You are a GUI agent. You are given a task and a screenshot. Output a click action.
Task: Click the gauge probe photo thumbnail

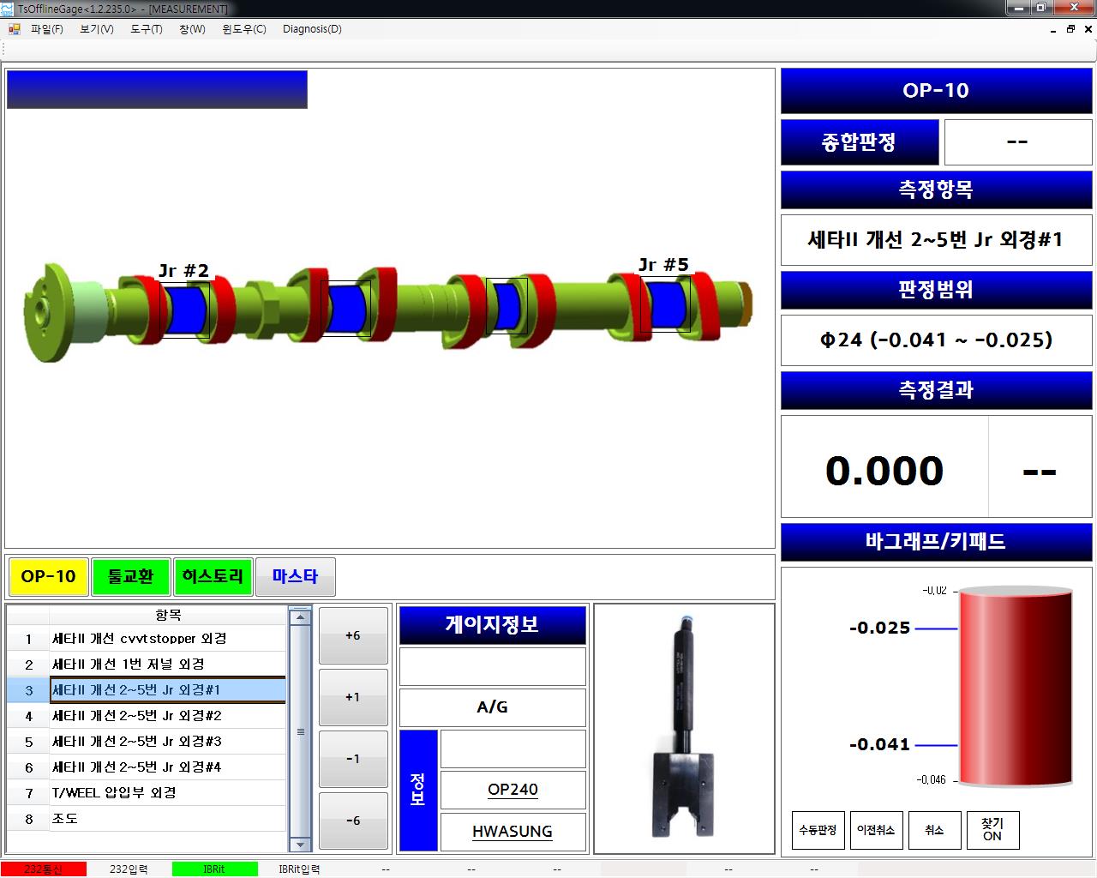pyautogui.click(x=683, y=729)
